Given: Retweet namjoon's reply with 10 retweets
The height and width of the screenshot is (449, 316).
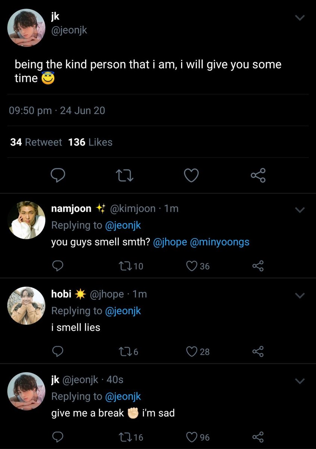Looking at the screenshot, I should [x=130, y=266].
